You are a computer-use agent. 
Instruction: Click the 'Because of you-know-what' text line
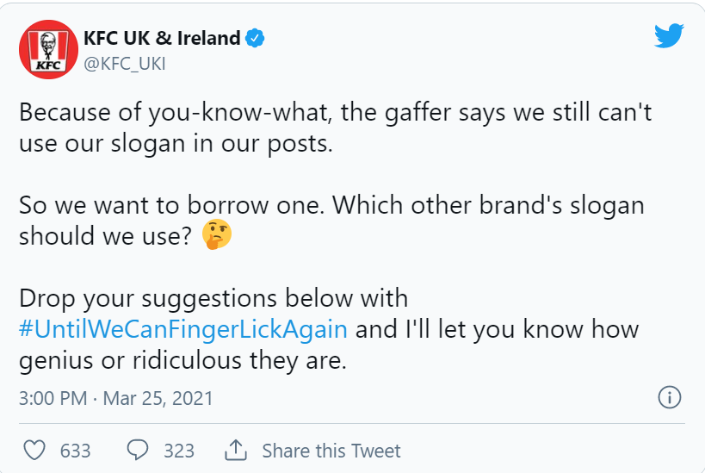[x=336, y=113]
